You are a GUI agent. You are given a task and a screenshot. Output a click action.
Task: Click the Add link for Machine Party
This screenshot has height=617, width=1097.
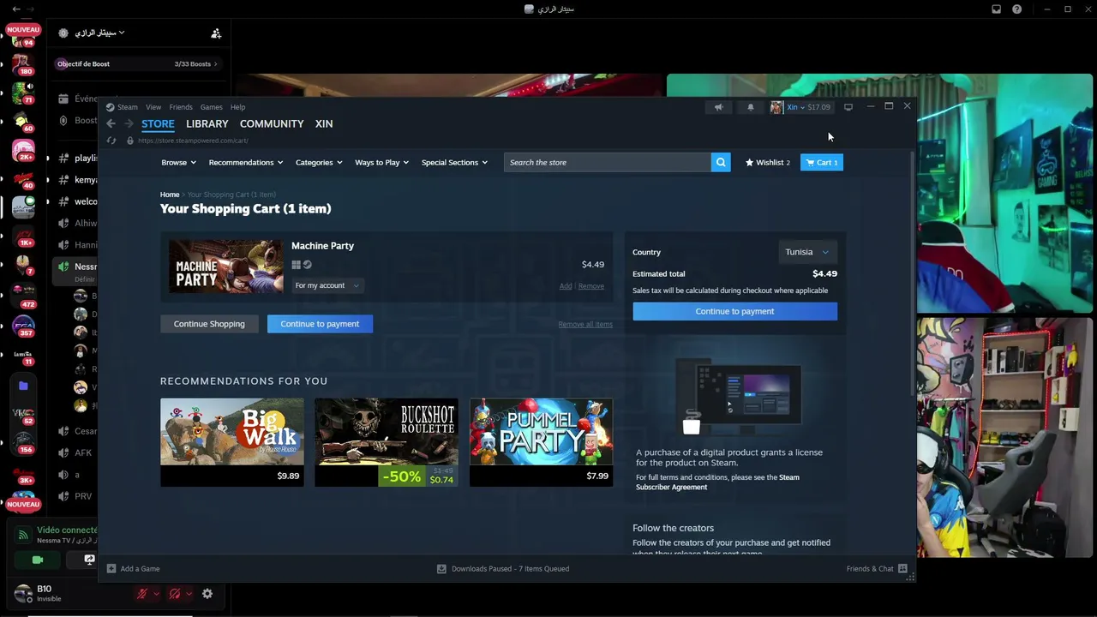pos(566,286)
